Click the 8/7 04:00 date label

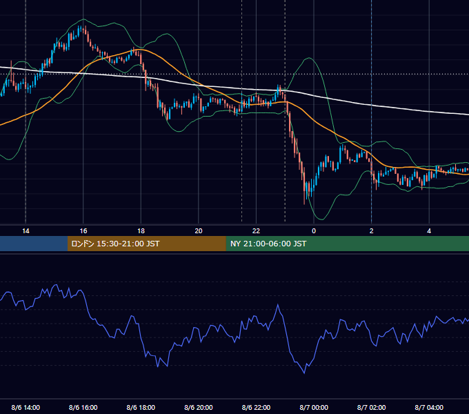pos(429,407)
